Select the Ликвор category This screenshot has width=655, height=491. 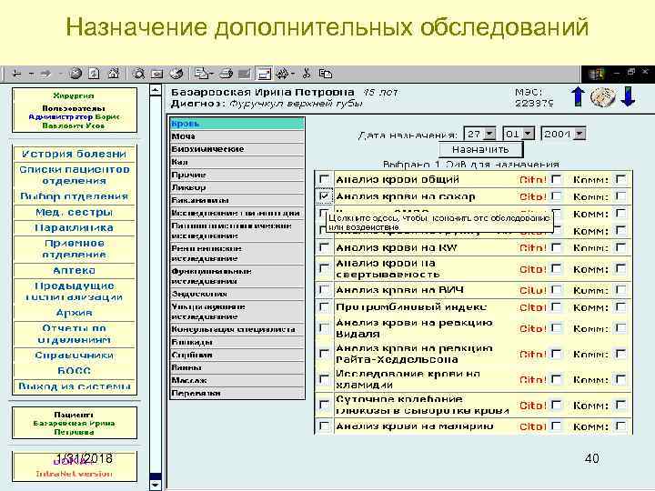(237, 187)
